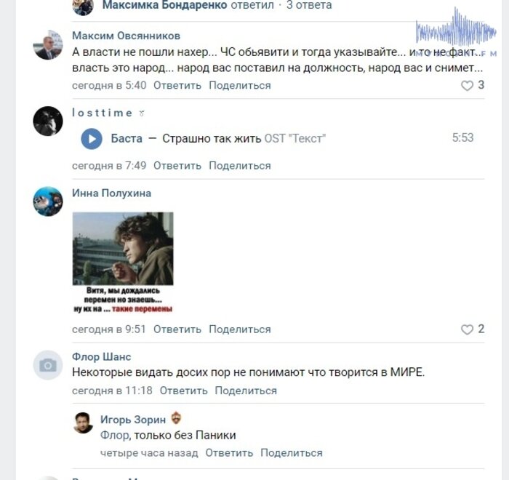Open losttime's dark profile avatar
The image size is (509, 480).
click(48, 121)
